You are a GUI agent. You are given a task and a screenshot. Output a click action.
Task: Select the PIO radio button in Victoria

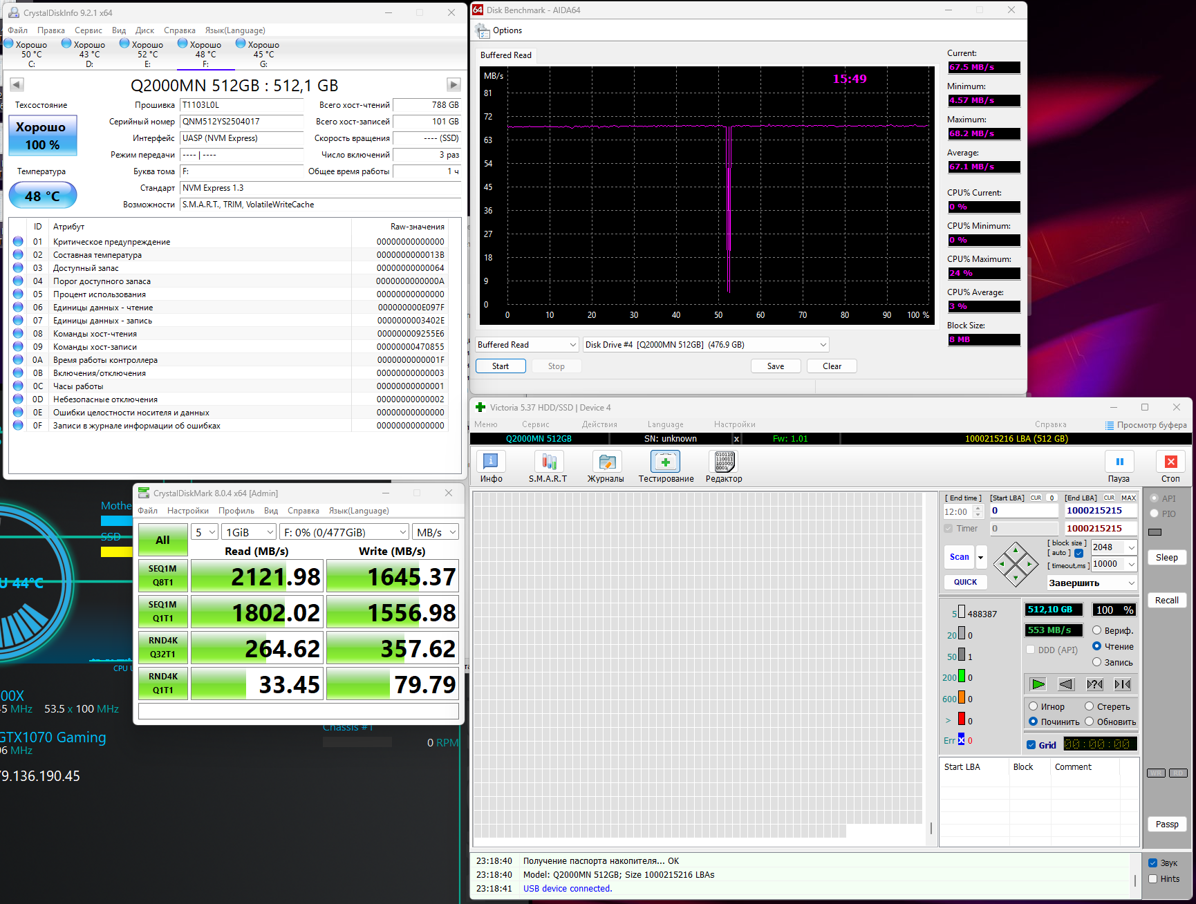coord(1154,514)
